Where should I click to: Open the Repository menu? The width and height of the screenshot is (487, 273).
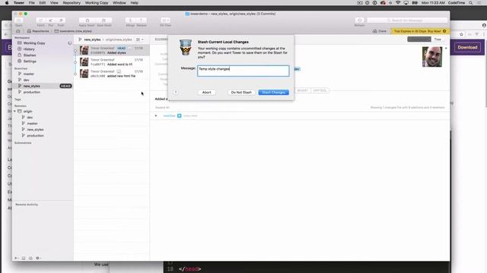point(72,3)
